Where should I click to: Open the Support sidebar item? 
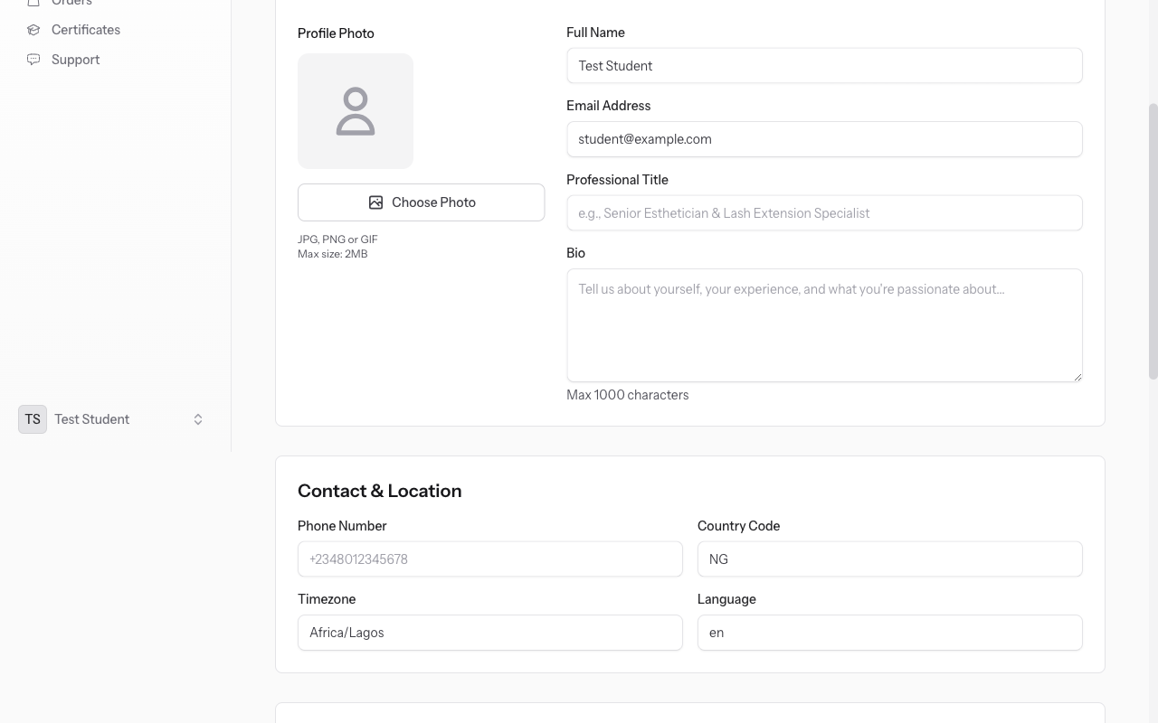(76, 60)
